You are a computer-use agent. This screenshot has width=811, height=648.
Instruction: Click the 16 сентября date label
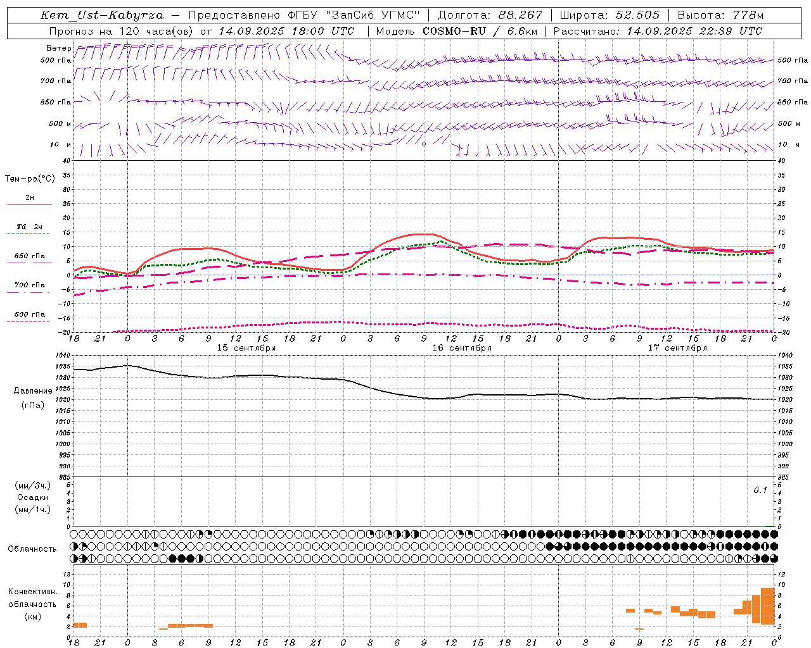[x=462, y=348]
